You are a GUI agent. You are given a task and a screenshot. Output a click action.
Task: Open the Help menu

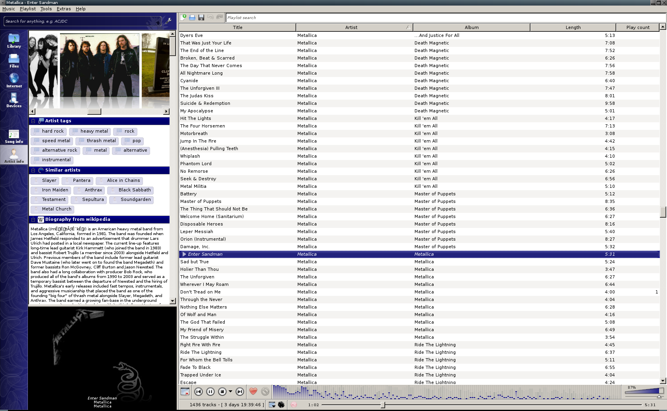point(81,9)
